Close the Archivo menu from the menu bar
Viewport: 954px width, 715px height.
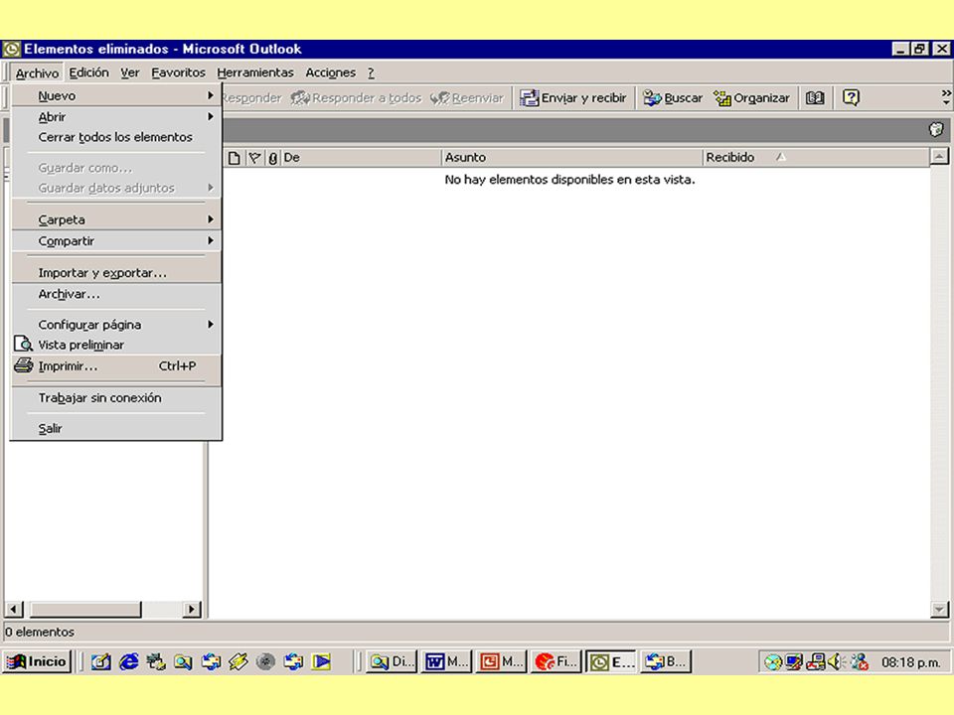(x=37, y=72)
